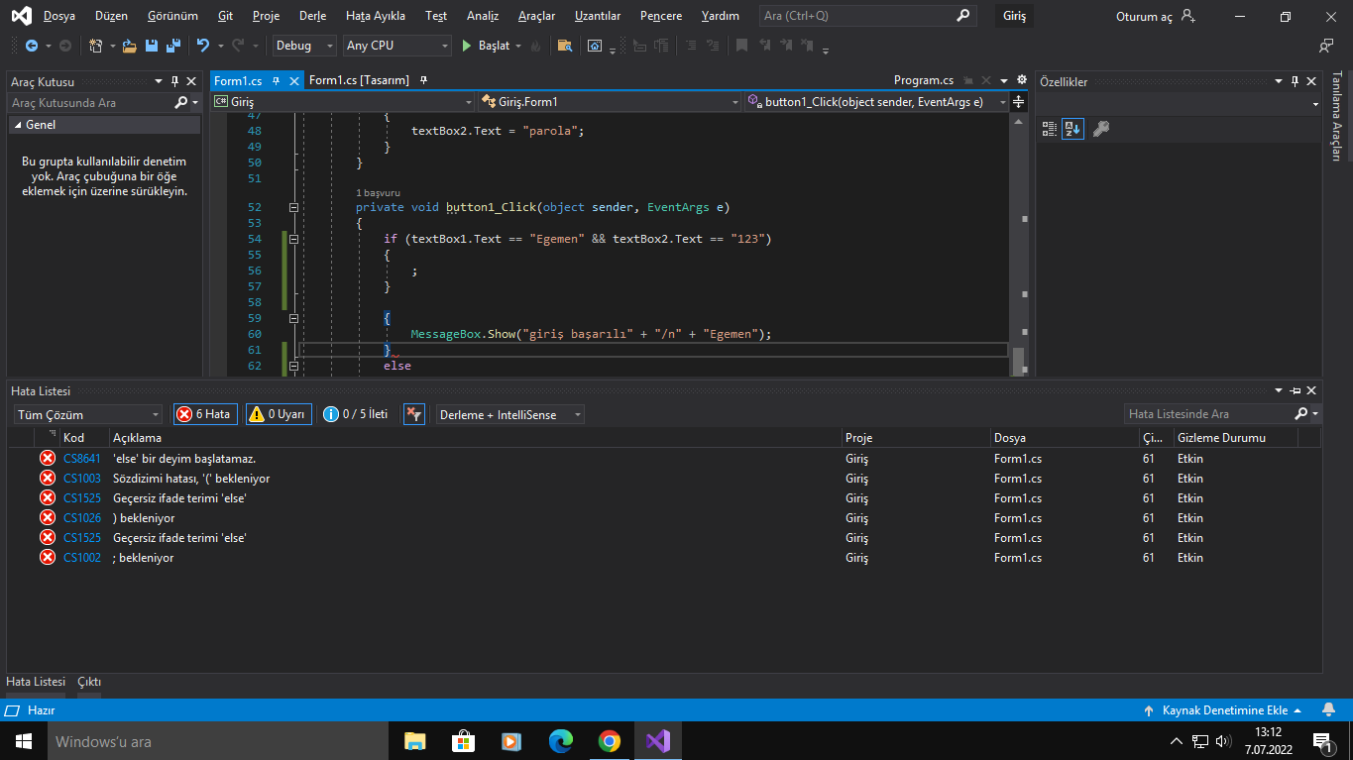Open the Debug configuration dropdown
1353x760 pixels.
point(305,46)
